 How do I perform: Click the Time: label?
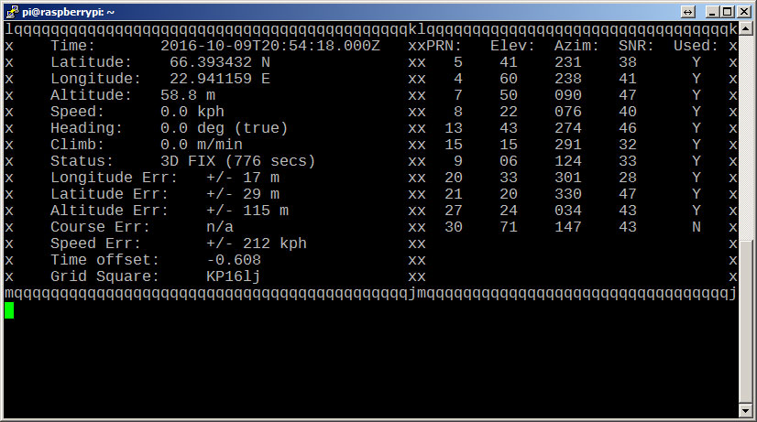[73, 47]
